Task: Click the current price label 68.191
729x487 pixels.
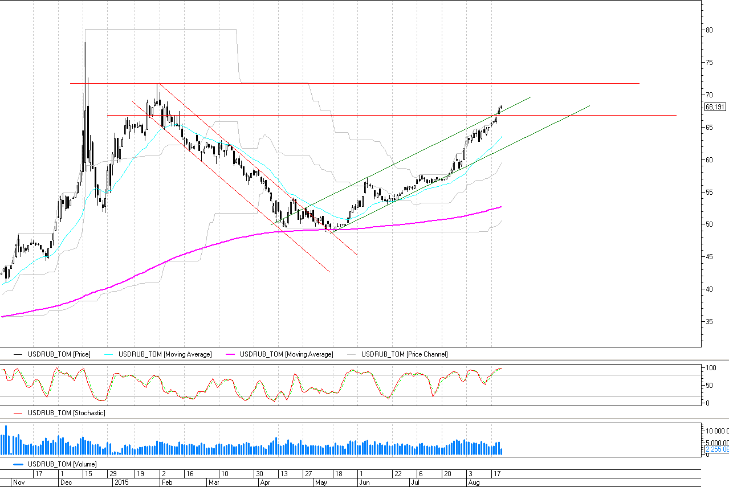Action: [x=716, y=107]
